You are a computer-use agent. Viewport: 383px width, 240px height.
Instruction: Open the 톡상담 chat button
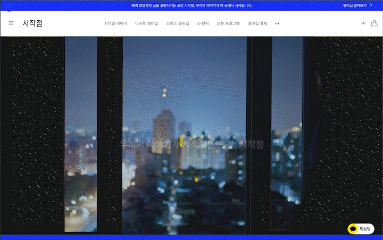(361, 229)
